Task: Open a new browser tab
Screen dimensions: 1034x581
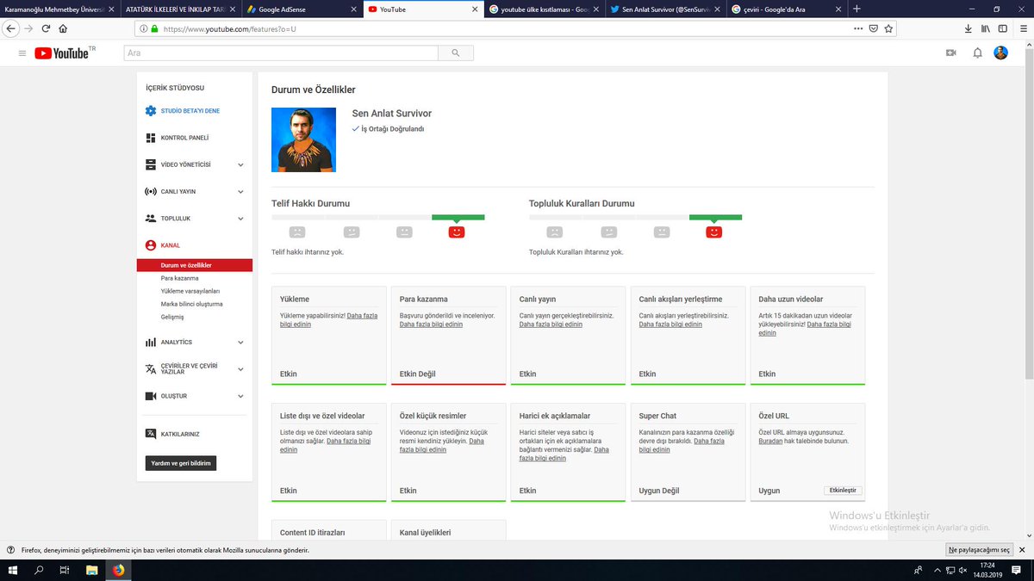Action: [856, 9]
